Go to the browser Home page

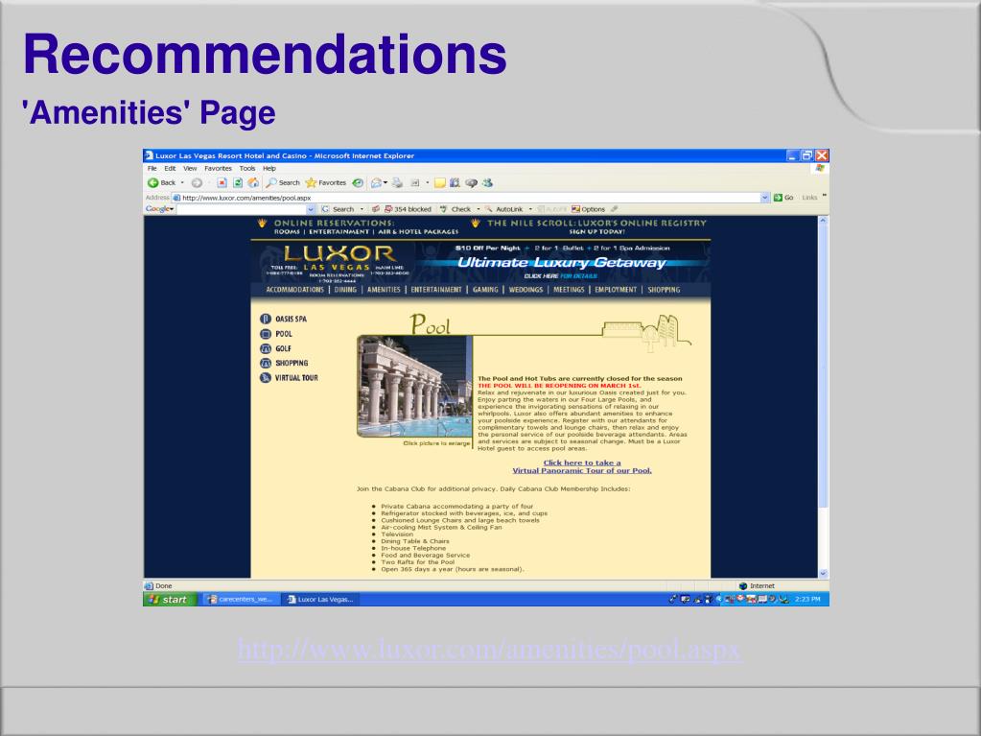click(253, 182)
